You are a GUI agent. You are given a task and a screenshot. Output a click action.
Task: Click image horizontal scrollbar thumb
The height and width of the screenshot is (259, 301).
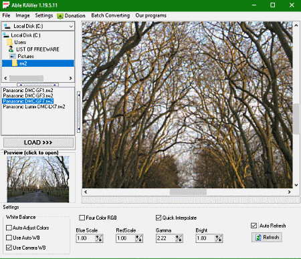click(188, 192)
